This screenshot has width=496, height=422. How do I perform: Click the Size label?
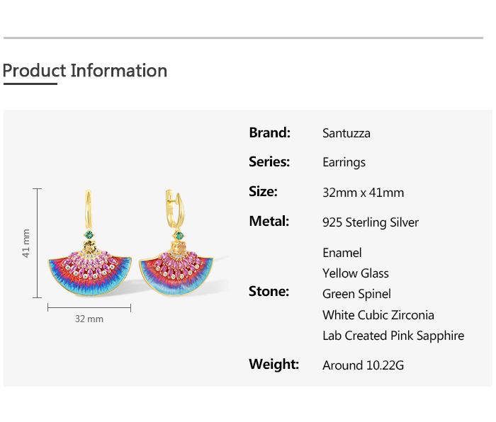coord(263,191)
